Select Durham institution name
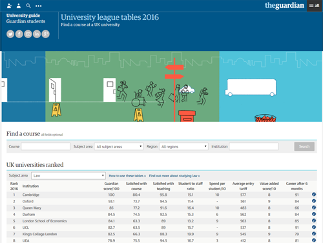This screenshot has height=243, width=323. (28, 215)
